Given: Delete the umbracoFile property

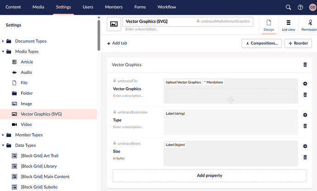Looking at the screenshot, I should 305,95.
